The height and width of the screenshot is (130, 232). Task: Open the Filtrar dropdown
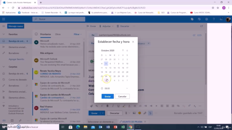[x=78, y=34]
